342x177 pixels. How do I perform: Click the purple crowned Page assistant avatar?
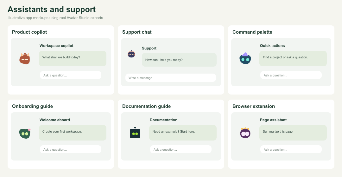coord(245,133)
